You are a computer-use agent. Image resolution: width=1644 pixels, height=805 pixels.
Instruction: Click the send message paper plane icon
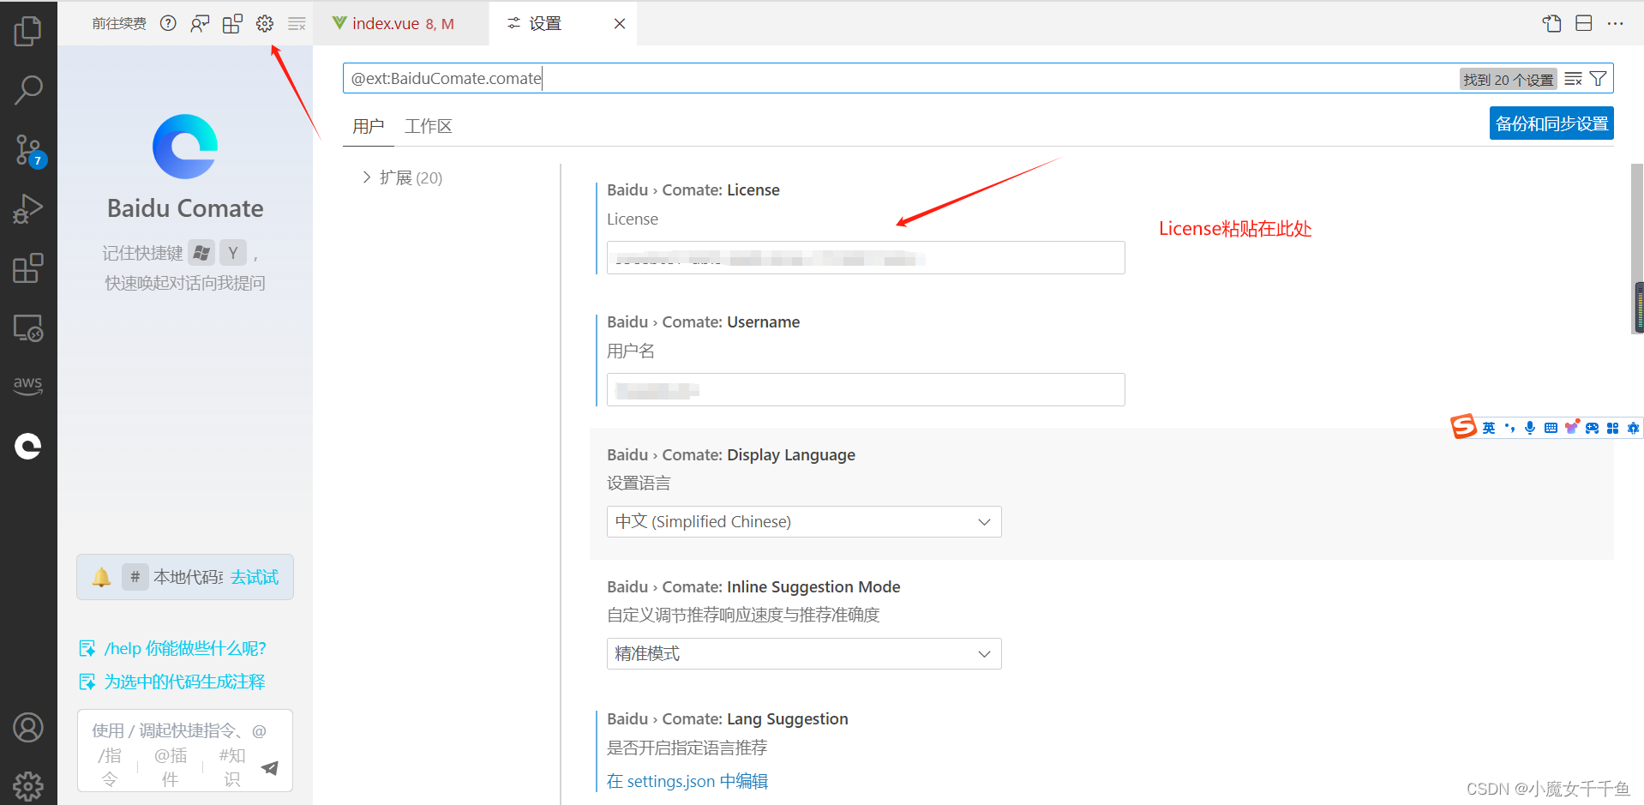click(x=269, y=767)
